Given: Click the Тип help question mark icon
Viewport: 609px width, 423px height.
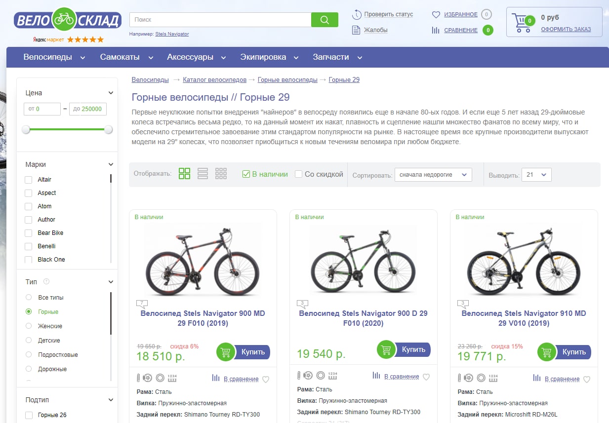Looking at the screenshot, I should click(x=46, y=281).
